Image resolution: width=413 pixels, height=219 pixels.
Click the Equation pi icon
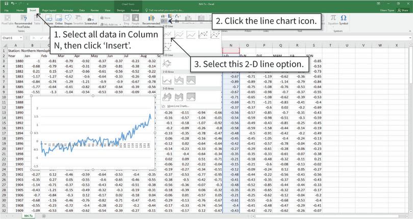[332, 19]
